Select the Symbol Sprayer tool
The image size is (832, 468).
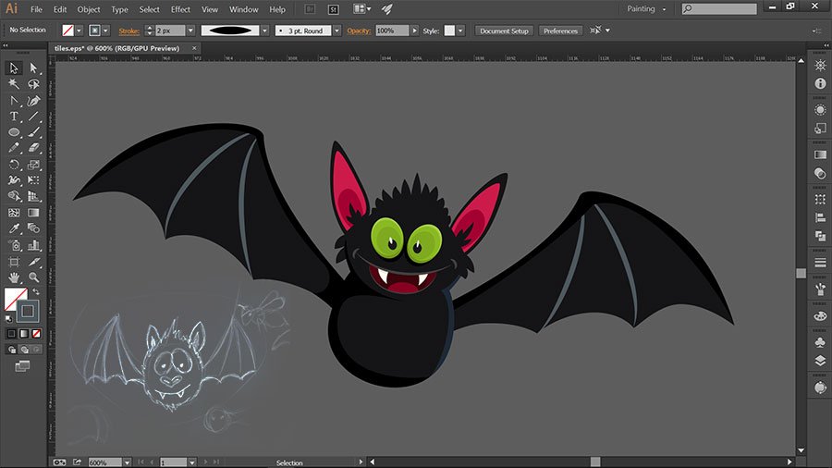click(14, 245)
